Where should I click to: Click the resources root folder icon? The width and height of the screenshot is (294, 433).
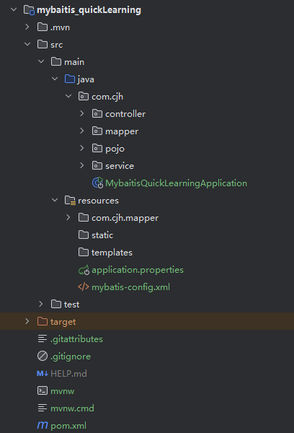(70, 201)
